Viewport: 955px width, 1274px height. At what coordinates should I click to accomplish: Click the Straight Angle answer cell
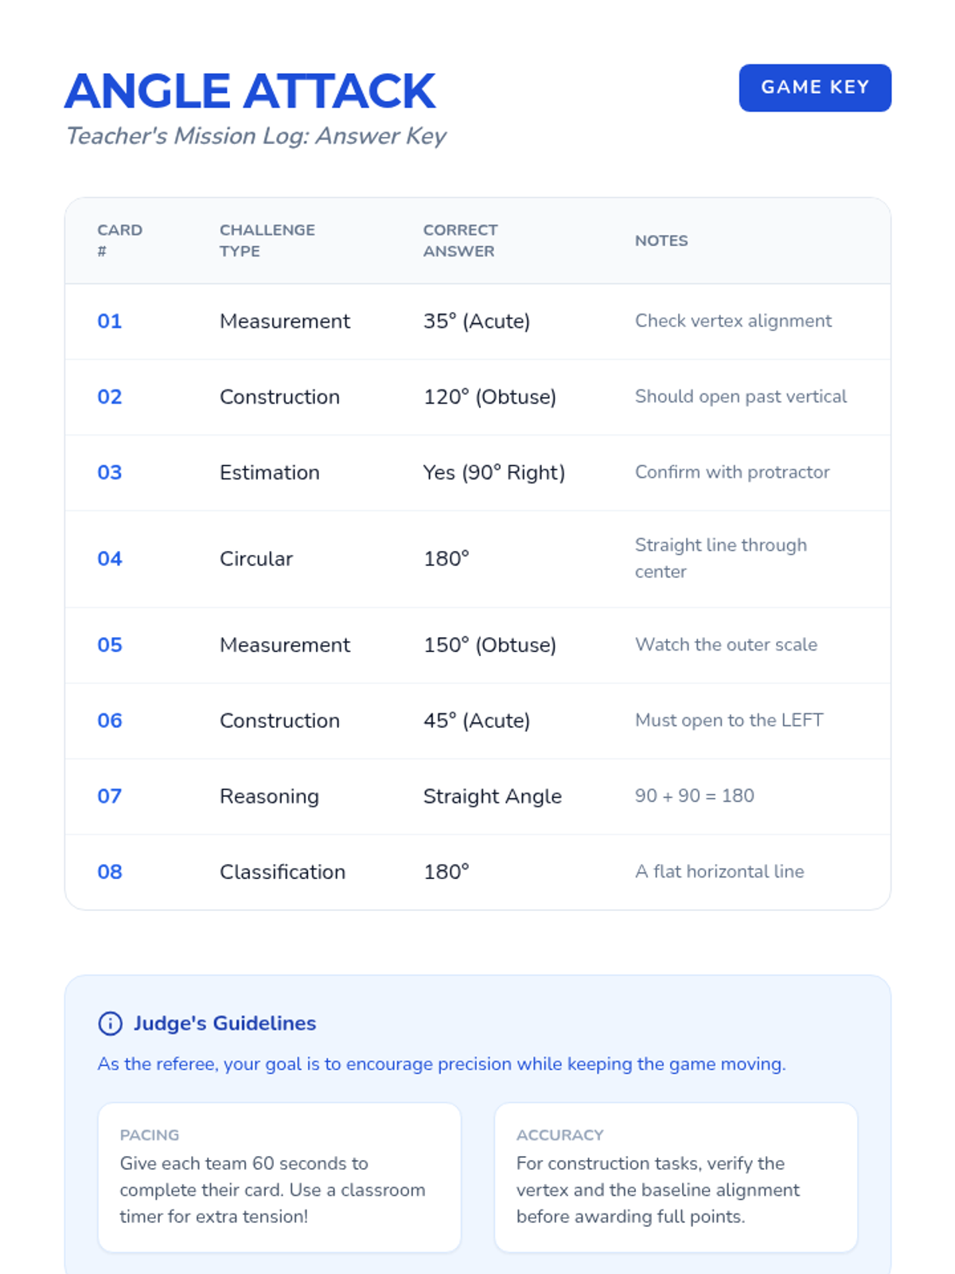pyautogui.click(x=492, y=796)
